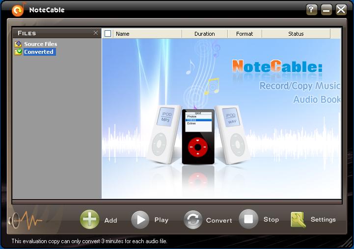
Task: Minimize the NoteCable window
Action: pyautogui.click(x=326, y=10)
